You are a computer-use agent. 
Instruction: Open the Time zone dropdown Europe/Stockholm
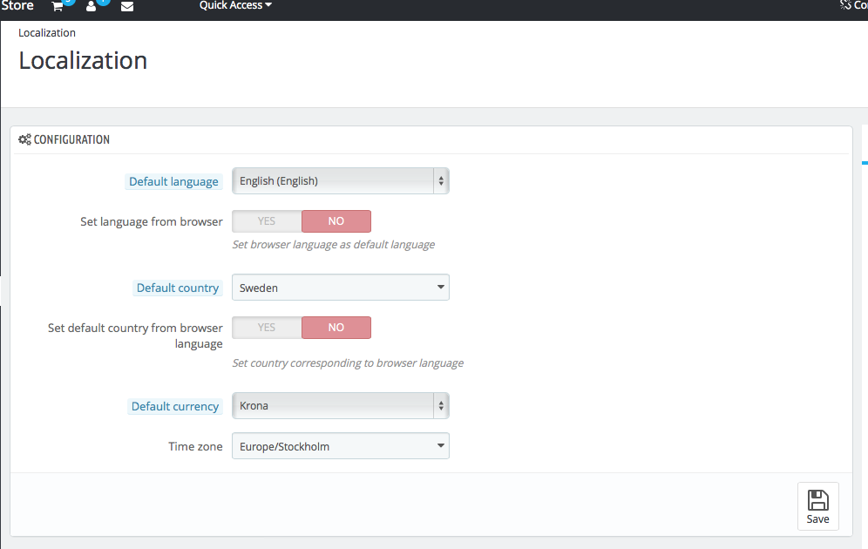[341, 446]
